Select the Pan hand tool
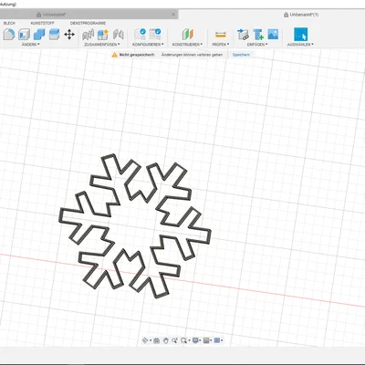The height and width of the screenshot is (365, 365). [165, 340]
